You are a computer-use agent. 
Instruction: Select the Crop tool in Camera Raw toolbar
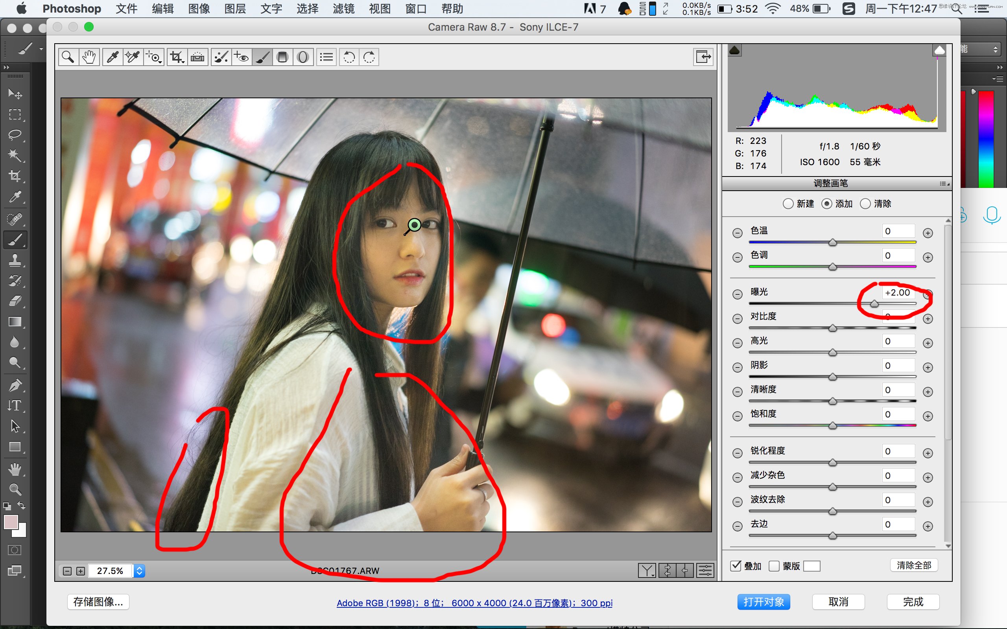coord(177,57)
